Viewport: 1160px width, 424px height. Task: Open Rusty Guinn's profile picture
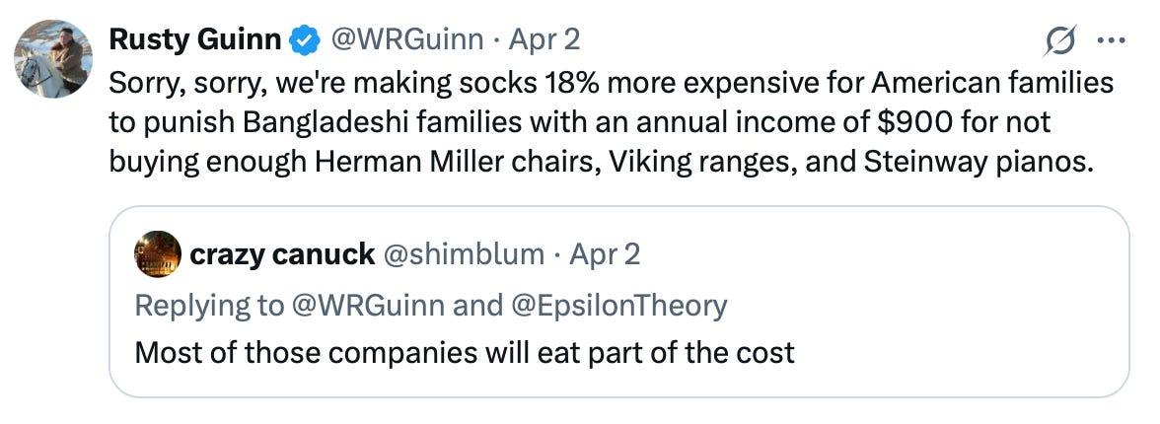pyautogui.click(x=52, y=58)
